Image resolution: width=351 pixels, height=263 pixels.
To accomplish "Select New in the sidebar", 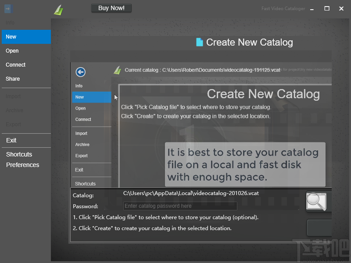I will (12, 36).
